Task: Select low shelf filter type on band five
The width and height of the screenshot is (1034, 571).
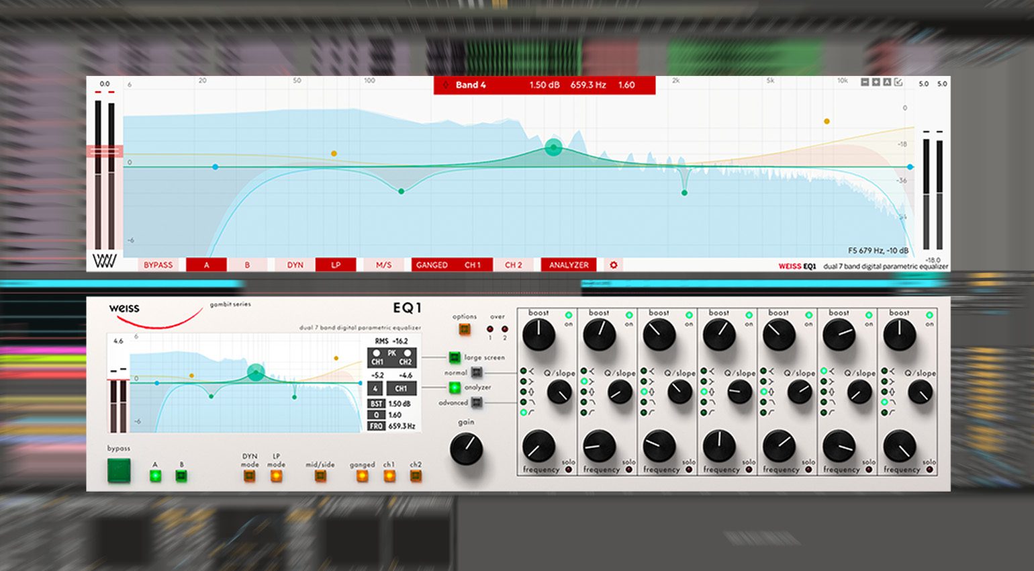Action: click(763, 382)
